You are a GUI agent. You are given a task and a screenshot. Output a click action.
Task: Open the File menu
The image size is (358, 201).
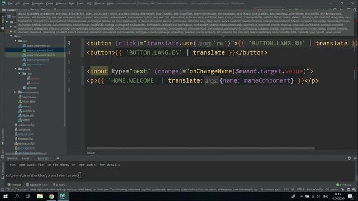(x=10, y=4)
